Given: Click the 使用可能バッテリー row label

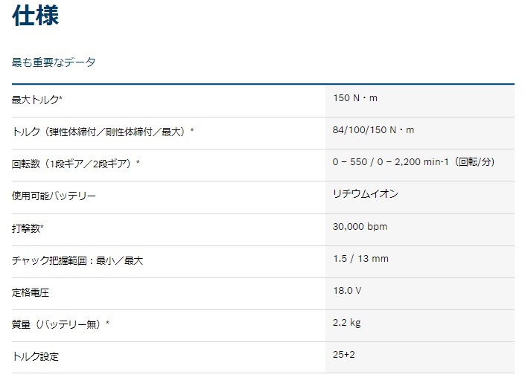Looking at the screenshot, I should click(54, 196).
